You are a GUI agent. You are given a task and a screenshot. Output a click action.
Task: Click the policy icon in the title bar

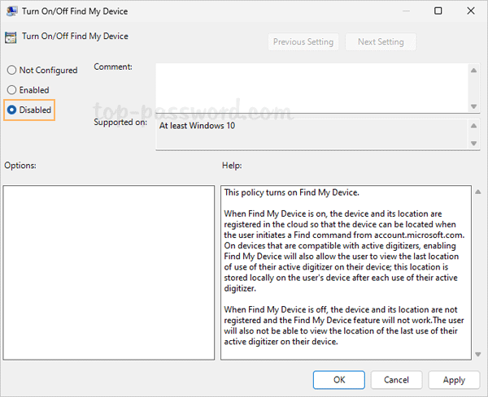11,11
